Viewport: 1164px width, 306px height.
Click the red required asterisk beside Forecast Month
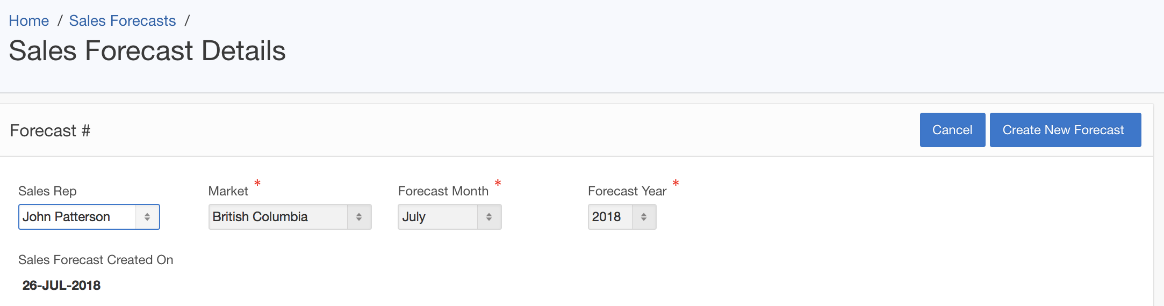point(498,184)
